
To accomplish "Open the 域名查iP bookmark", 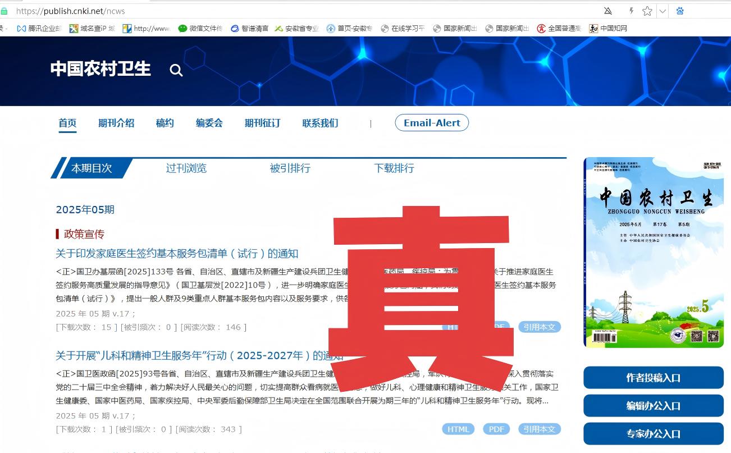I will pyautogui.click(x=92, y=29).
